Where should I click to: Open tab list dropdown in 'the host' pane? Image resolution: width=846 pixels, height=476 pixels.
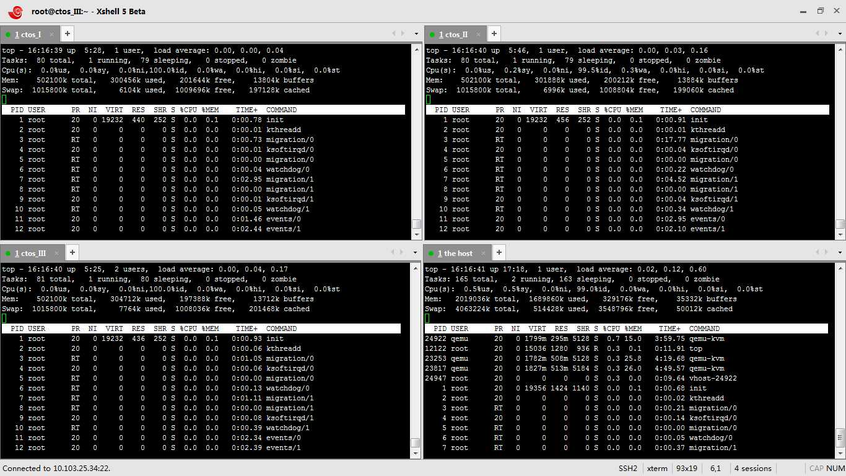pos(840,253)
